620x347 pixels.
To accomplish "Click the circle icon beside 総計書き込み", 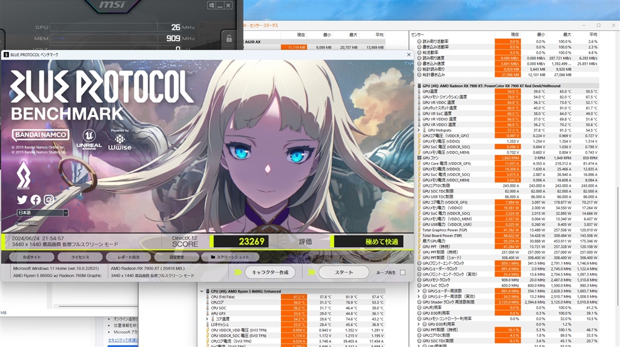I will pos(420,74).
